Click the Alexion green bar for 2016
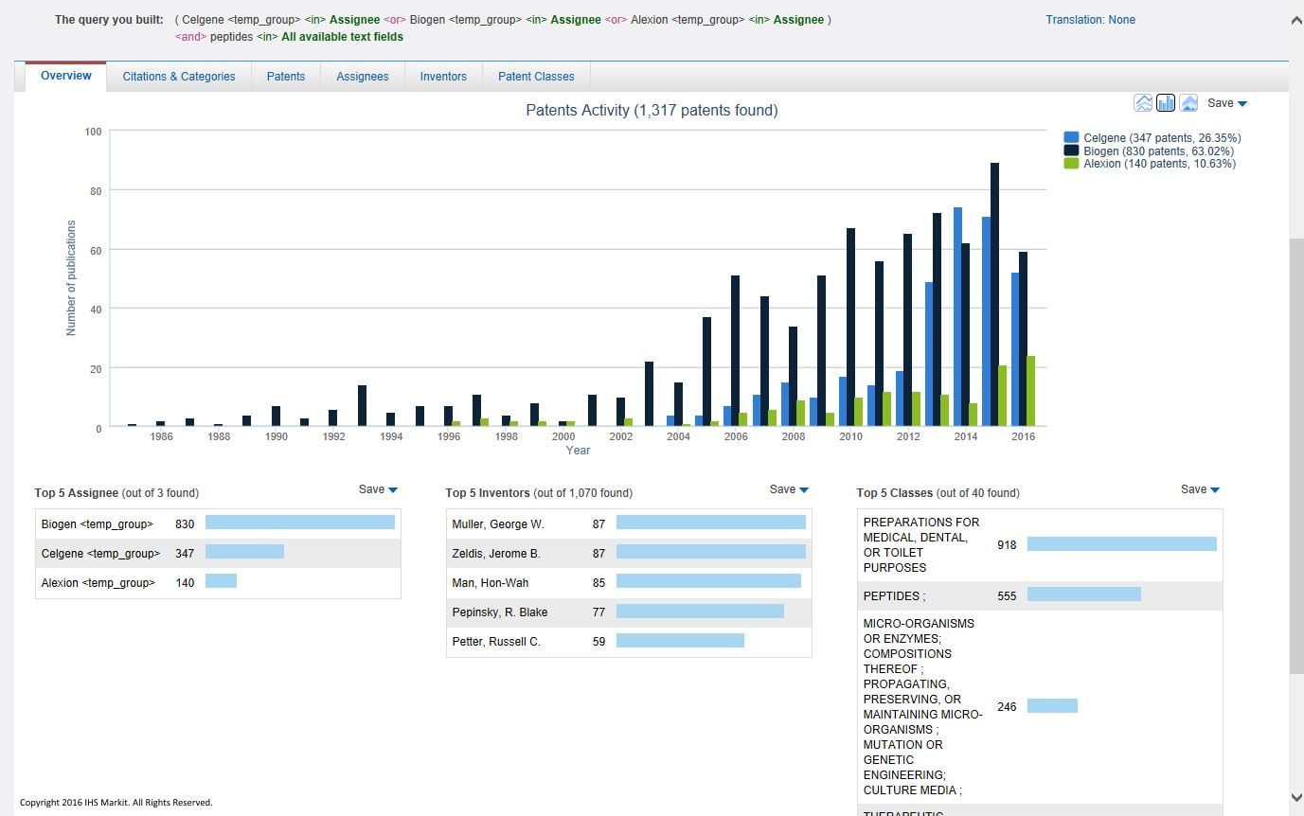The width and height of the screenshot is (1304, 816). 1030,391
